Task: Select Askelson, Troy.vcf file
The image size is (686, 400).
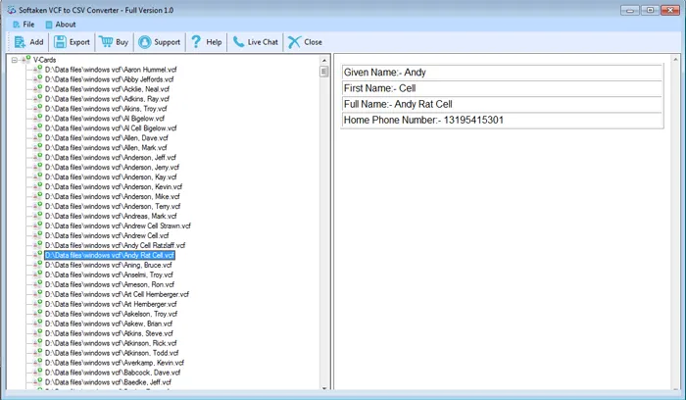Action: tap(111, 314)
